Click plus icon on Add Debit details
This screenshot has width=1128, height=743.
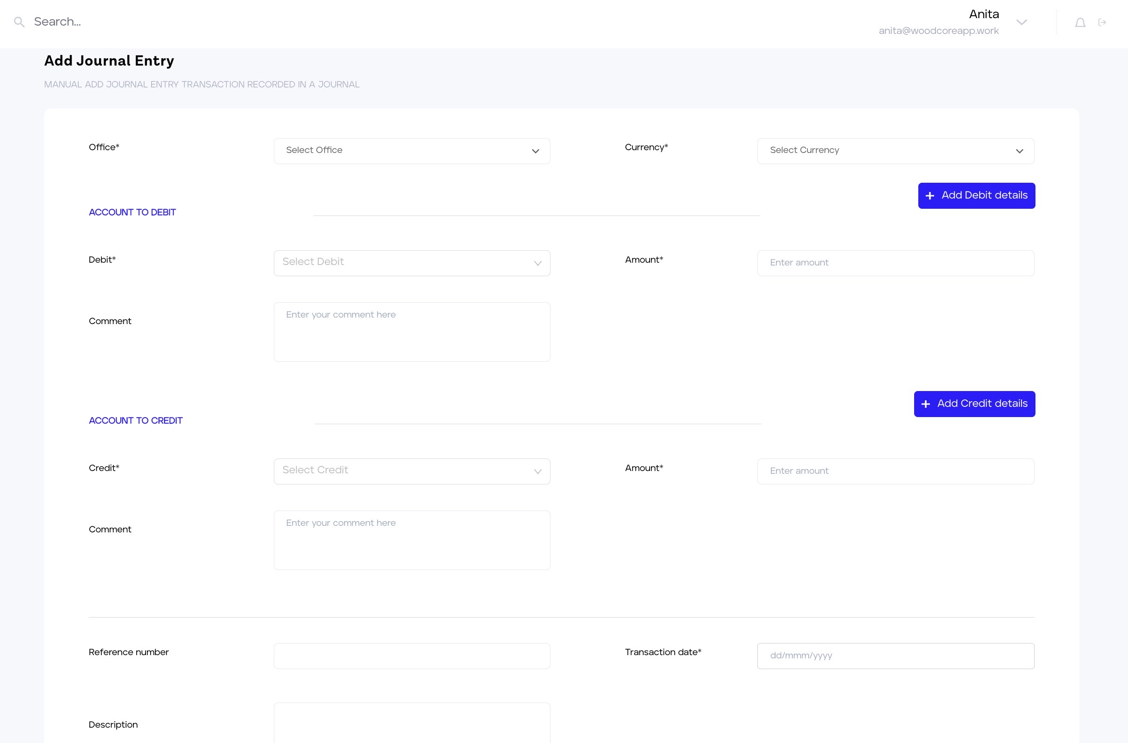[929, 196]
